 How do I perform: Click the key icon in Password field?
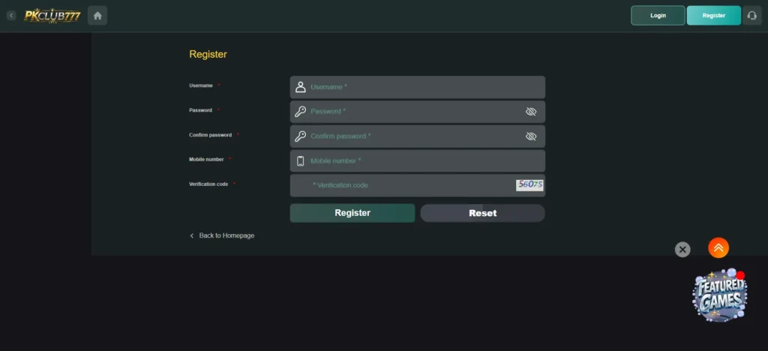pyautogui.click(x=300, y=112)
